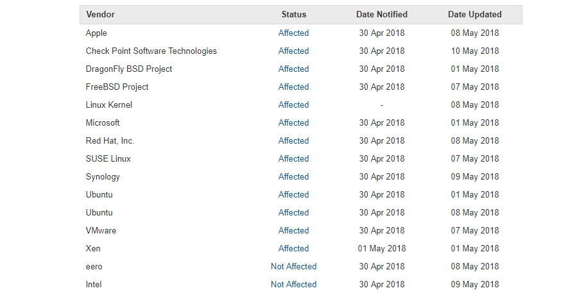The height and width of the screenshot is (304, 584).
Task: Sort by Vendor column header
Action: point(100,15)
